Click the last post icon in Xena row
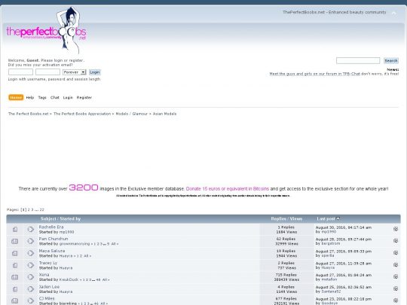 (396, 276)
